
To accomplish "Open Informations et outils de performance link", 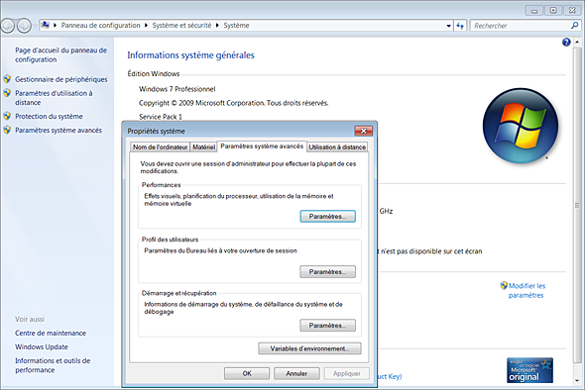I will click(53, 365).
